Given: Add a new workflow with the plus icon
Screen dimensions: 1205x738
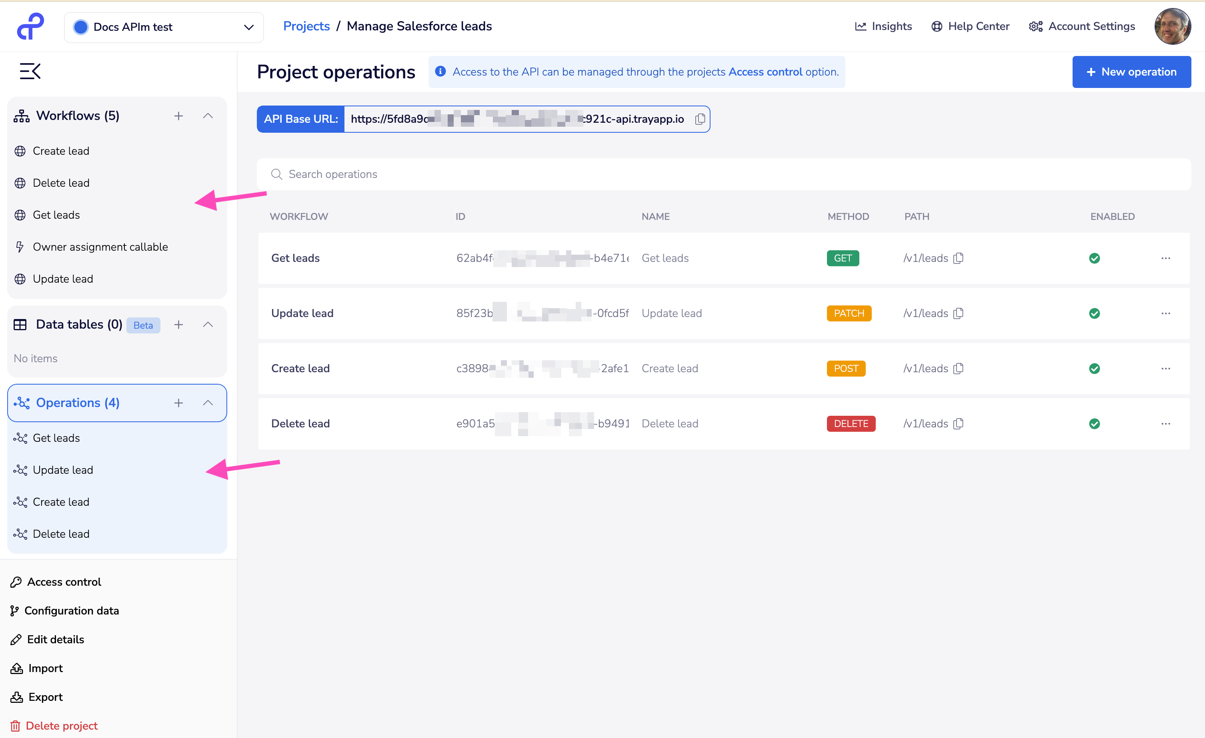Looking at the screenshot, I should [178, 116].
